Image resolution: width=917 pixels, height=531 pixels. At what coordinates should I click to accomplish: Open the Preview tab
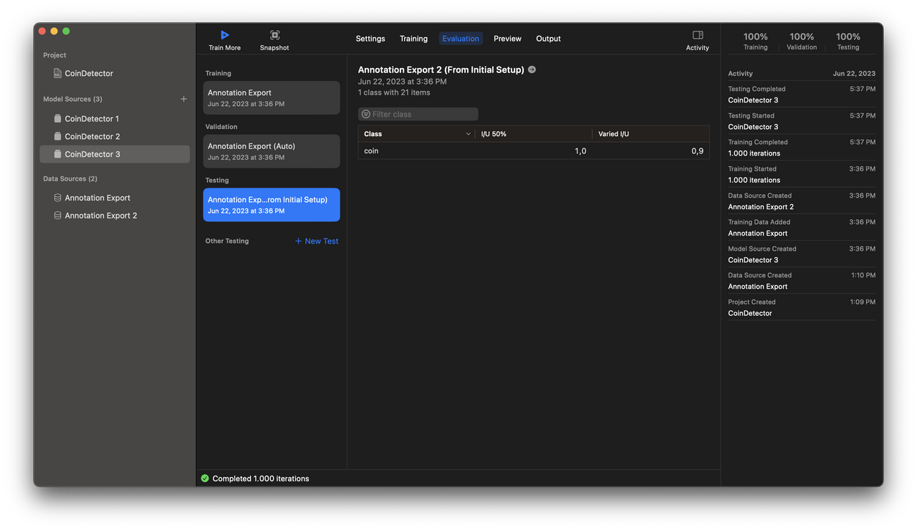pyautogui.click(x=507, y=39)
